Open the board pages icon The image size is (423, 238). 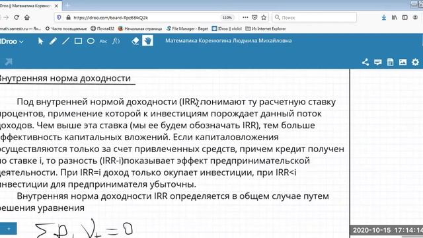(390, 62)
